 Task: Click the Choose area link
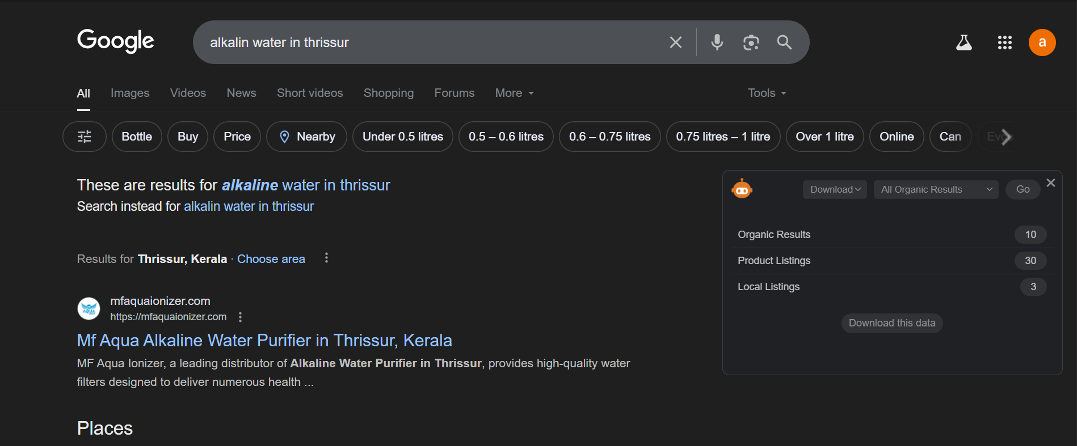coord(271,259)
